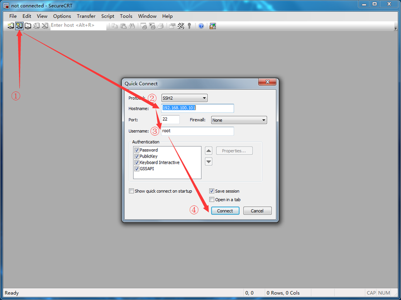Open the Transfer menu
The image size is (401, 300).
click(86, 16)
